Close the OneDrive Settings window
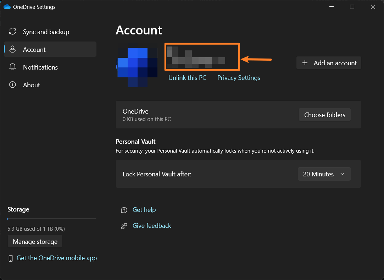 tap(373, 7)
